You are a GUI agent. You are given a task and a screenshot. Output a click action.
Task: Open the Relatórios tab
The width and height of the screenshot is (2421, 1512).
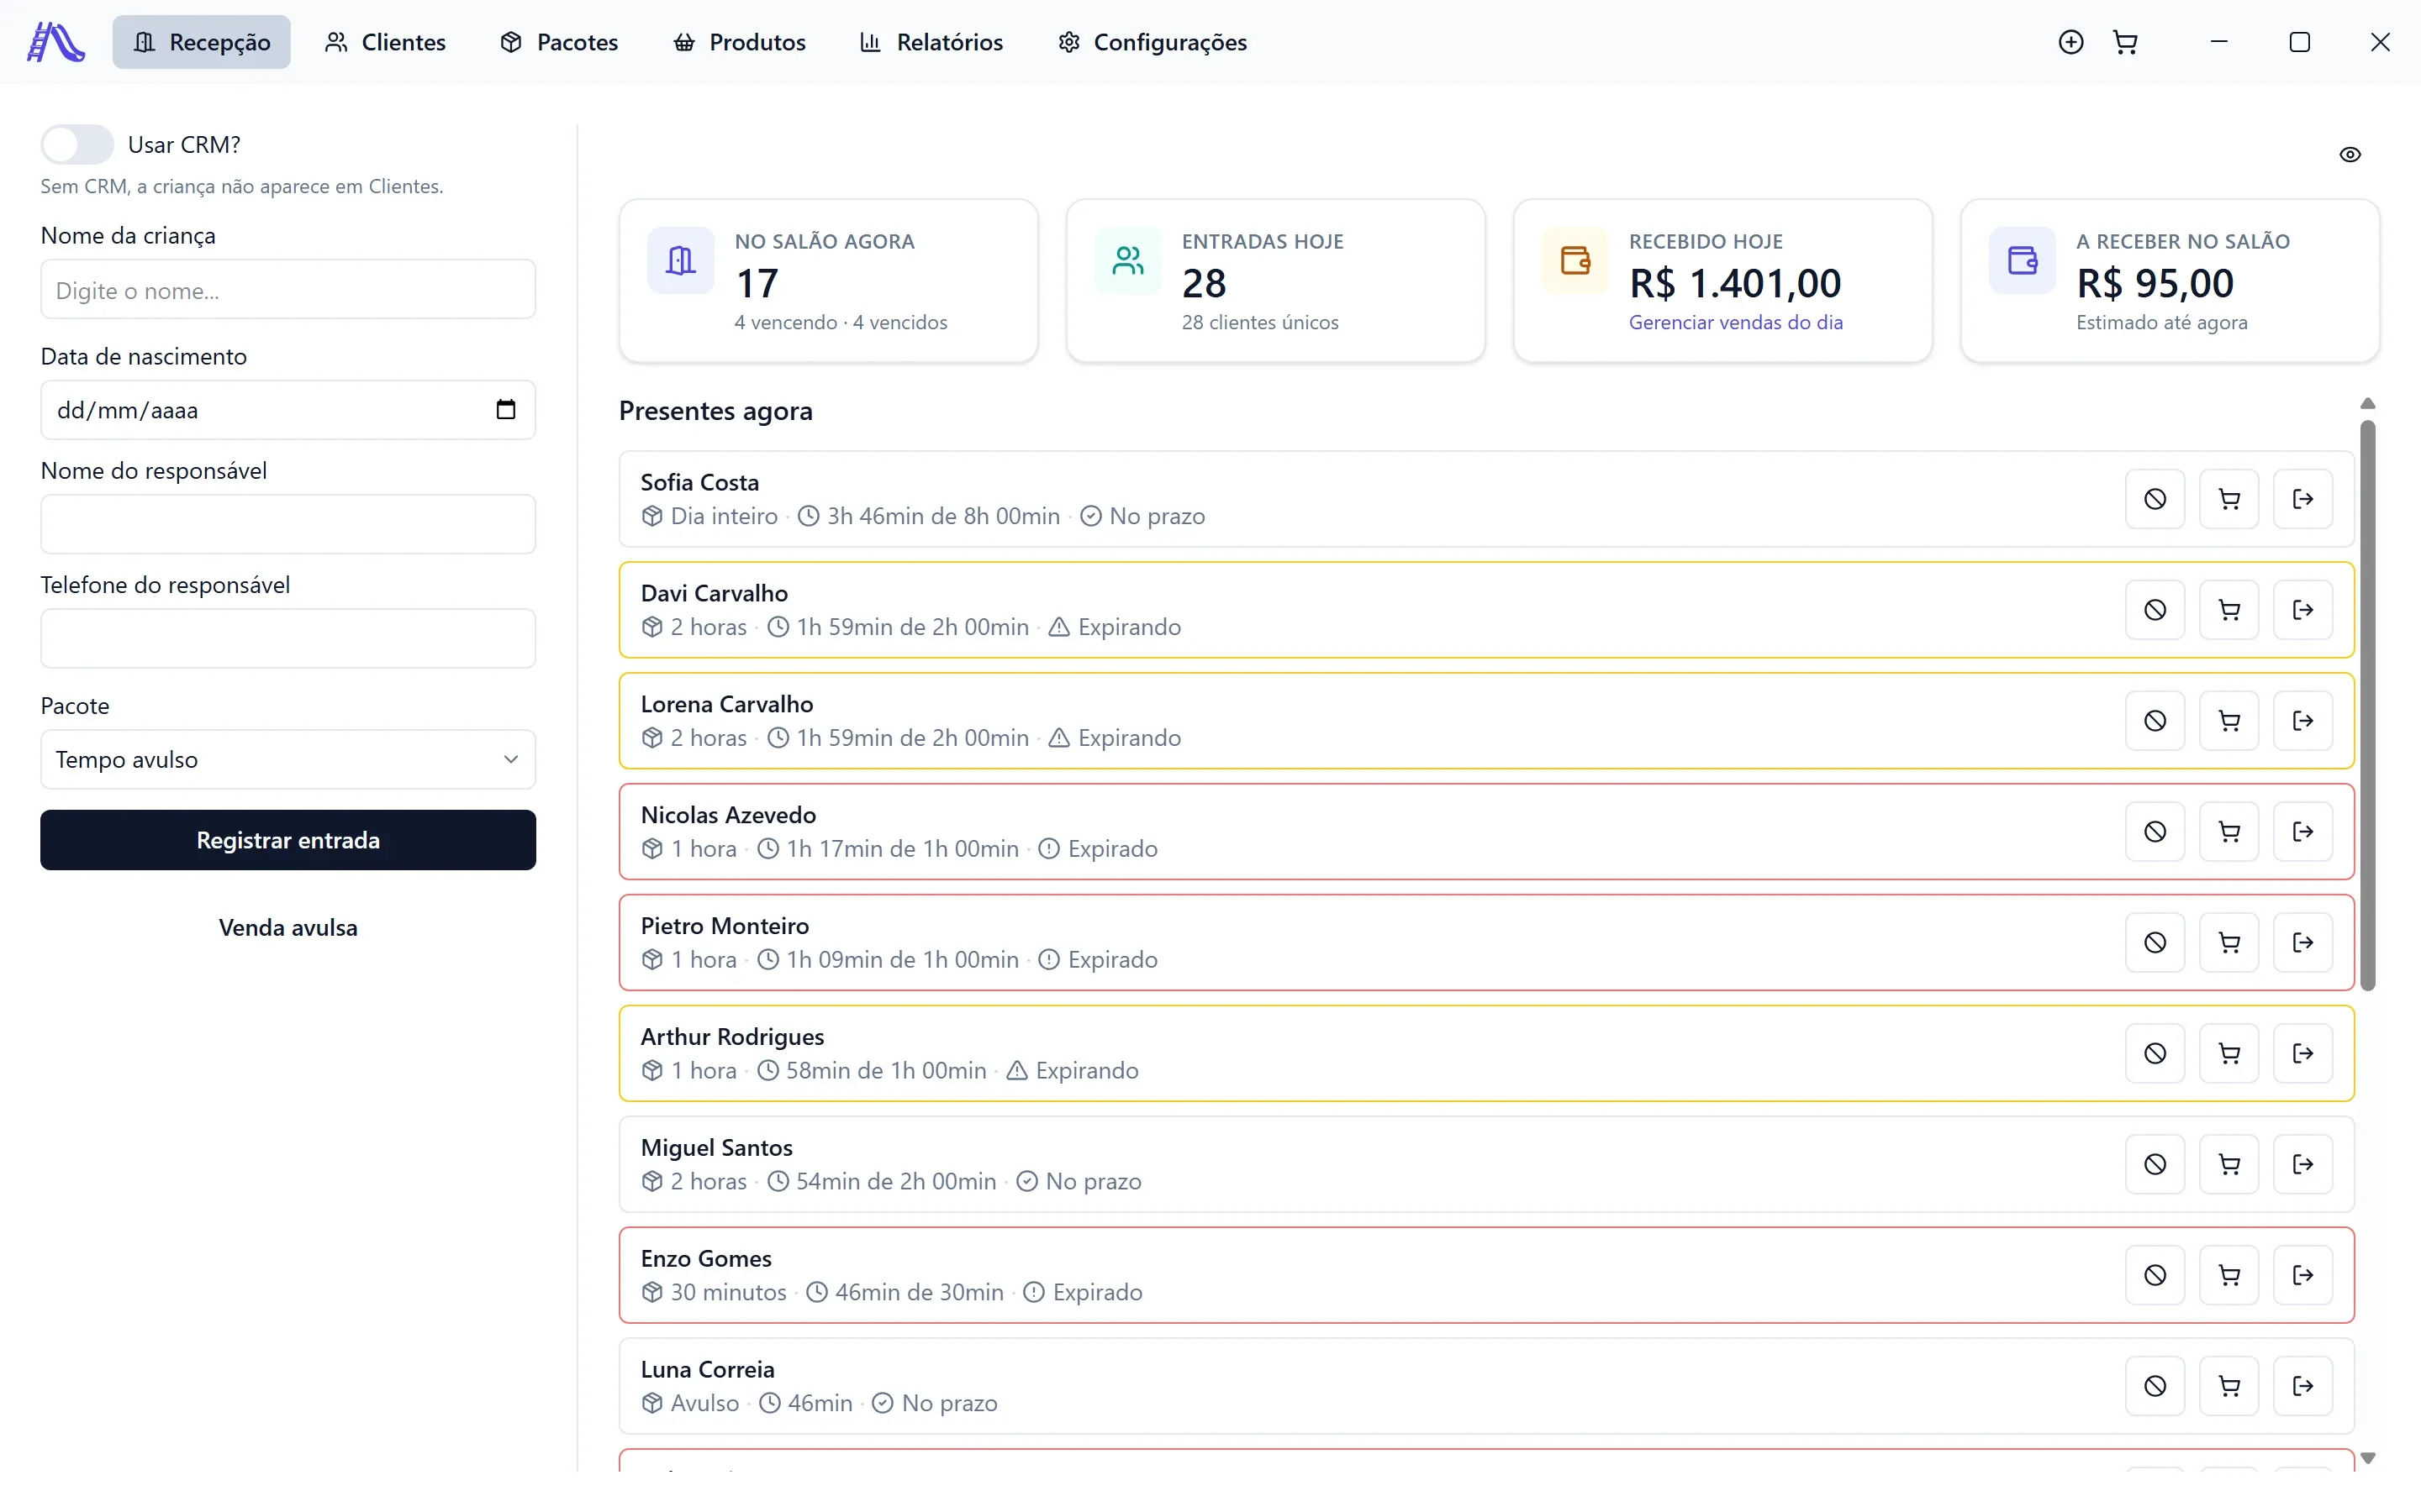[x=931, y=42]
